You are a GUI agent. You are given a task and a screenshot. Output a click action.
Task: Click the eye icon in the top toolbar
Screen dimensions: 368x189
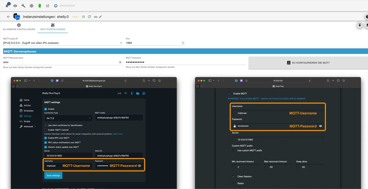[x=15, y=6]
